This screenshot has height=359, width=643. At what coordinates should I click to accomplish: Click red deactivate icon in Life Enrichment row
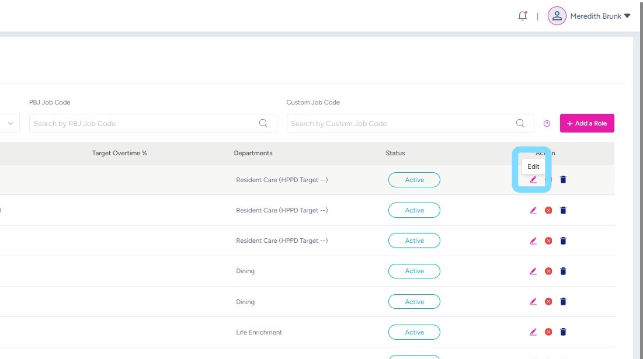click(548, 332)
